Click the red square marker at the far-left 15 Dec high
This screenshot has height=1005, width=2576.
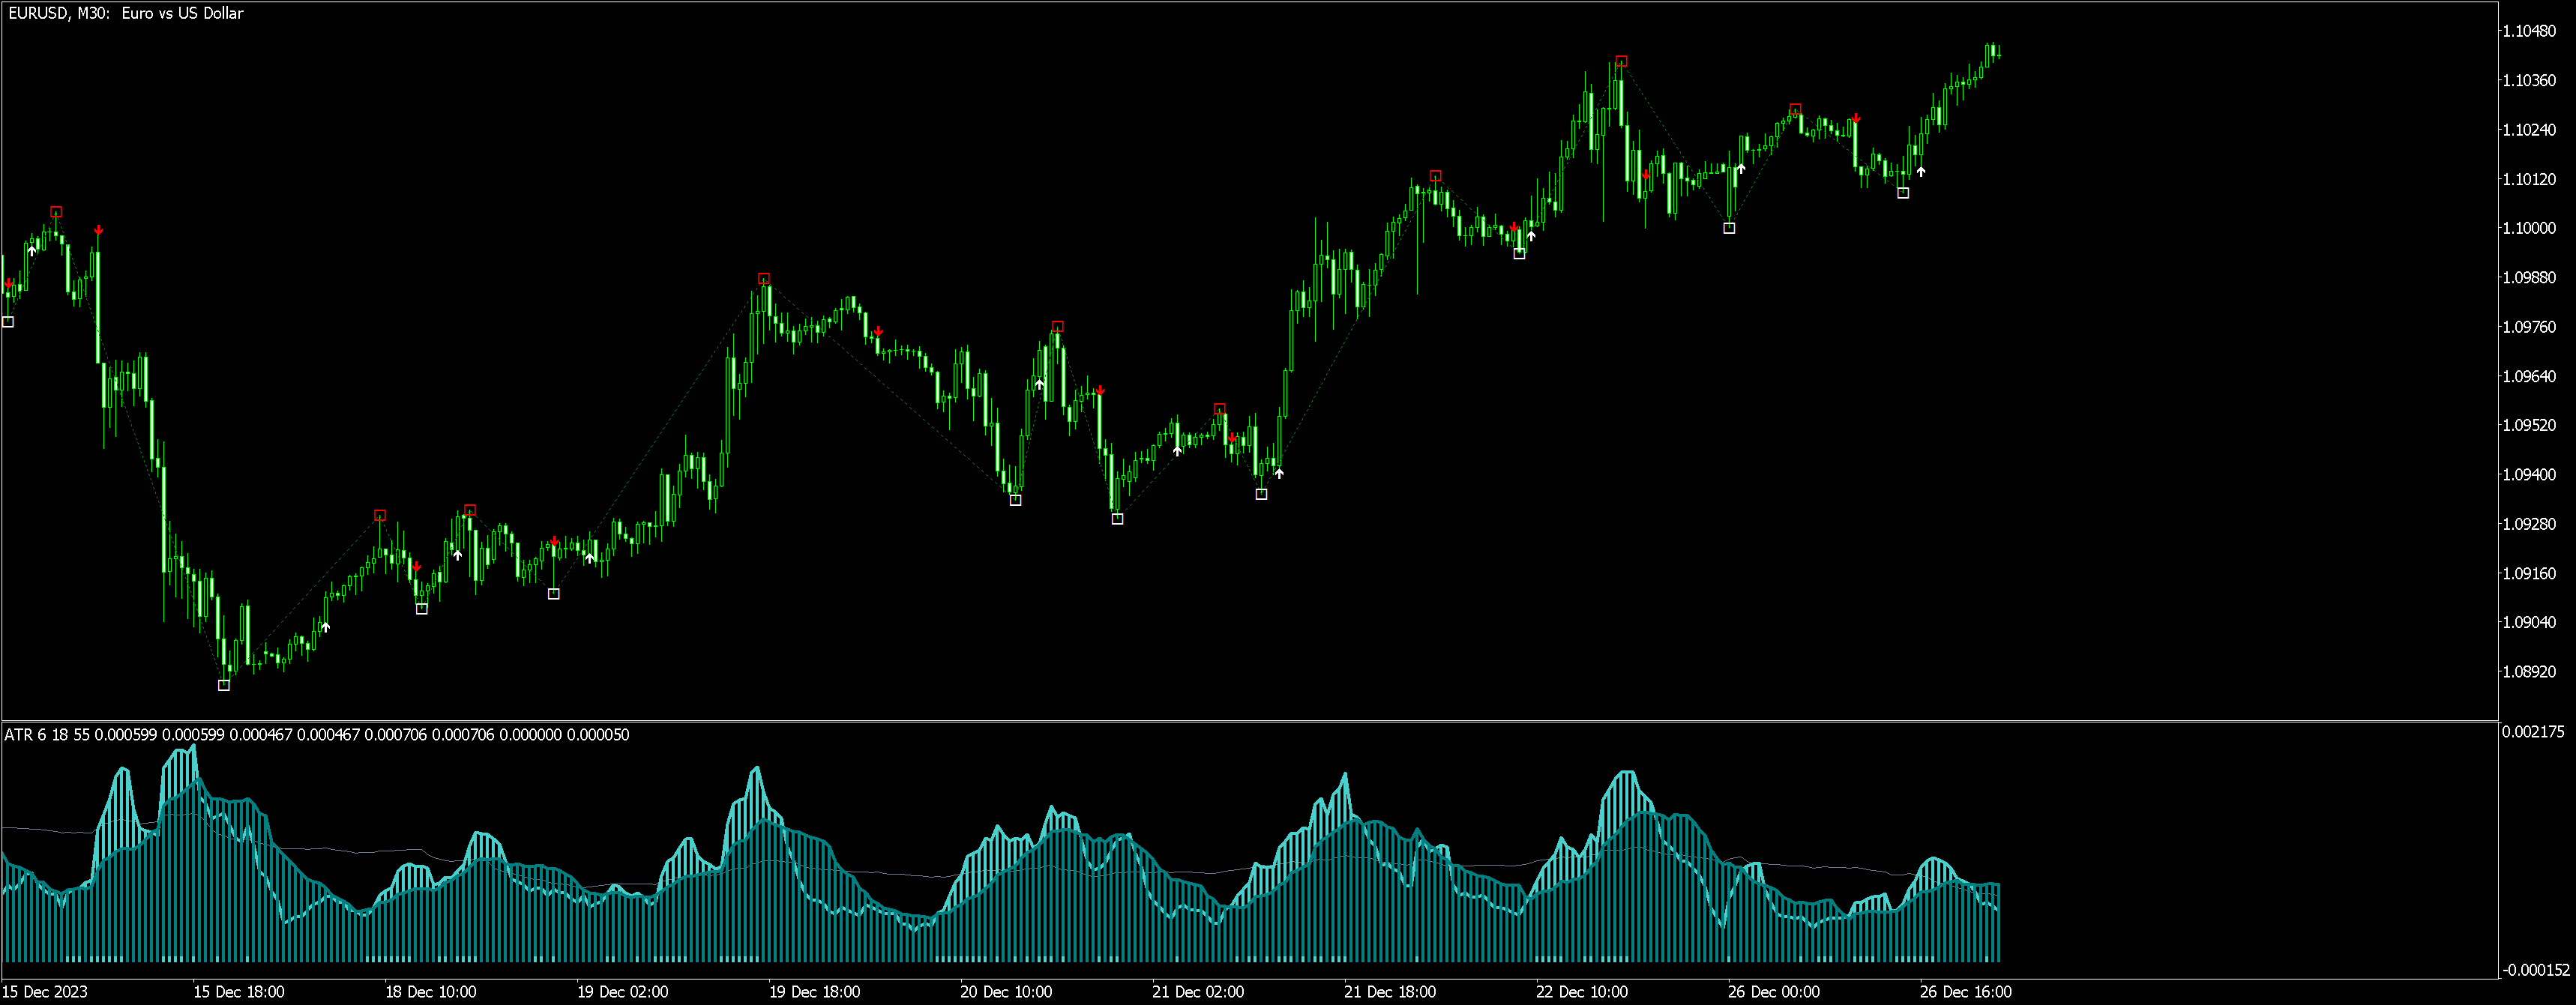(56, 212)
